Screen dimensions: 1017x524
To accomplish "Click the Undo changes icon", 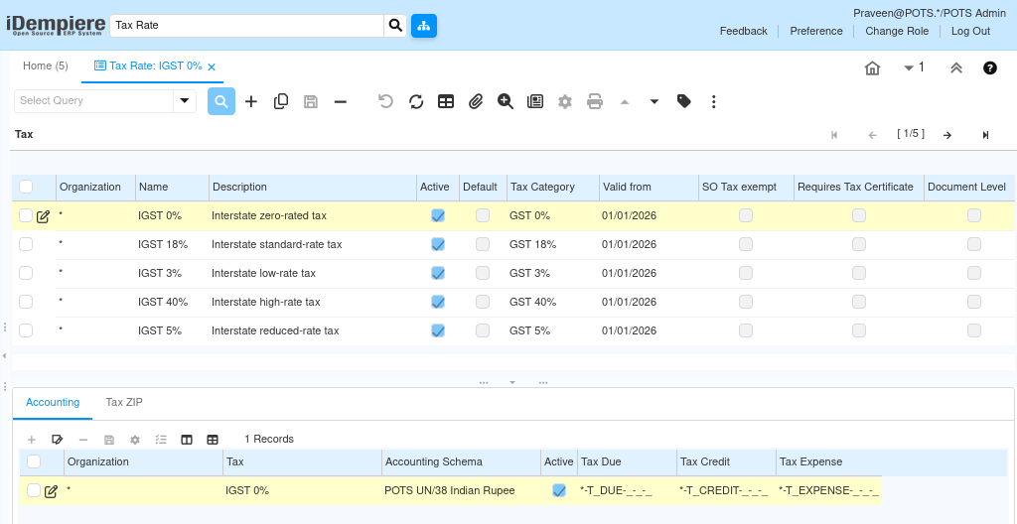I will 386,101.
